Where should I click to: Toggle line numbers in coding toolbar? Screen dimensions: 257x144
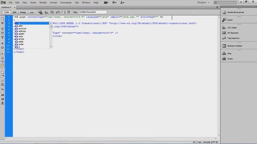2,54
